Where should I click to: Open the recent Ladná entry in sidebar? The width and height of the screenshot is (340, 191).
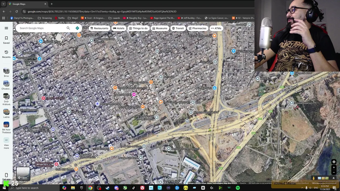click(6, 113)
